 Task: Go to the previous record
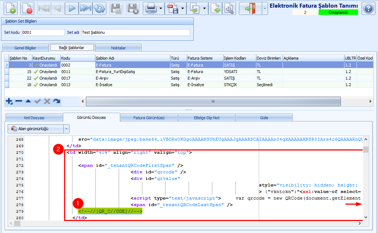coord(58,8)
